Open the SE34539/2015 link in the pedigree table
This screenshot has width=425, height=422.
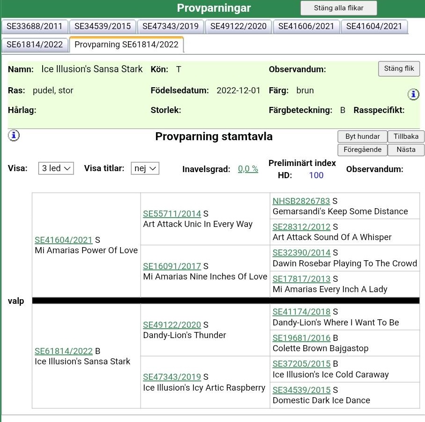[x=301, y=390]
